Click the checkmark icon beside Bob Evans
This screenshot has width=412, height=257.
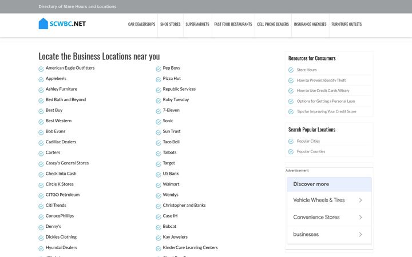(x=41, y=132)
